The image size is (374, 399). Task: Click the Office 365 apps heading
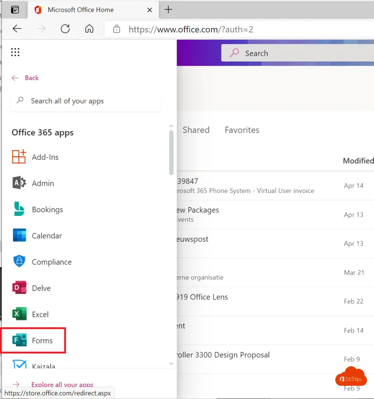pyautogui.click(x=43, y=133)
